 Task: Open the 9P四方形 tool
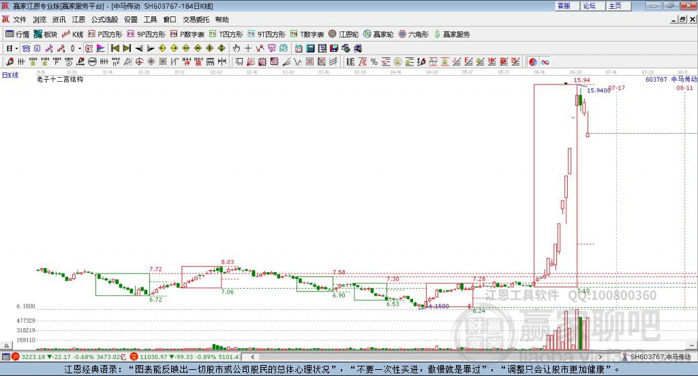146,34
